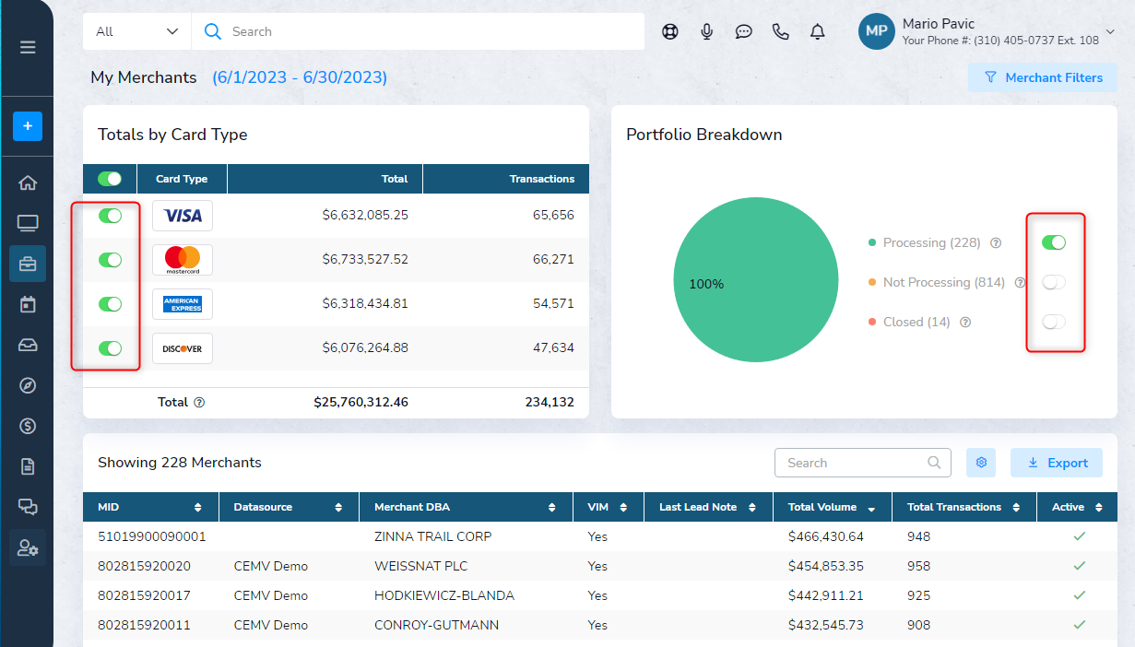Click the merchants table search field
The width and height of the screenshot is (1135, 647).
(853, 463)
